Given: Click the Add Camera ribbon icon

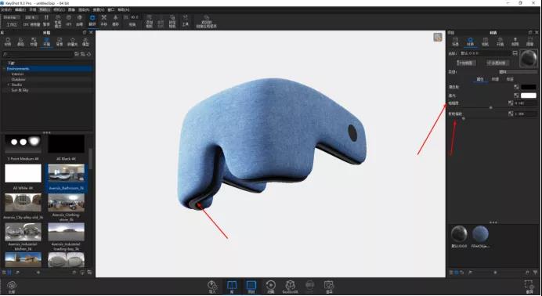Looking at the screenshot, I should click(x=149, y=21).
